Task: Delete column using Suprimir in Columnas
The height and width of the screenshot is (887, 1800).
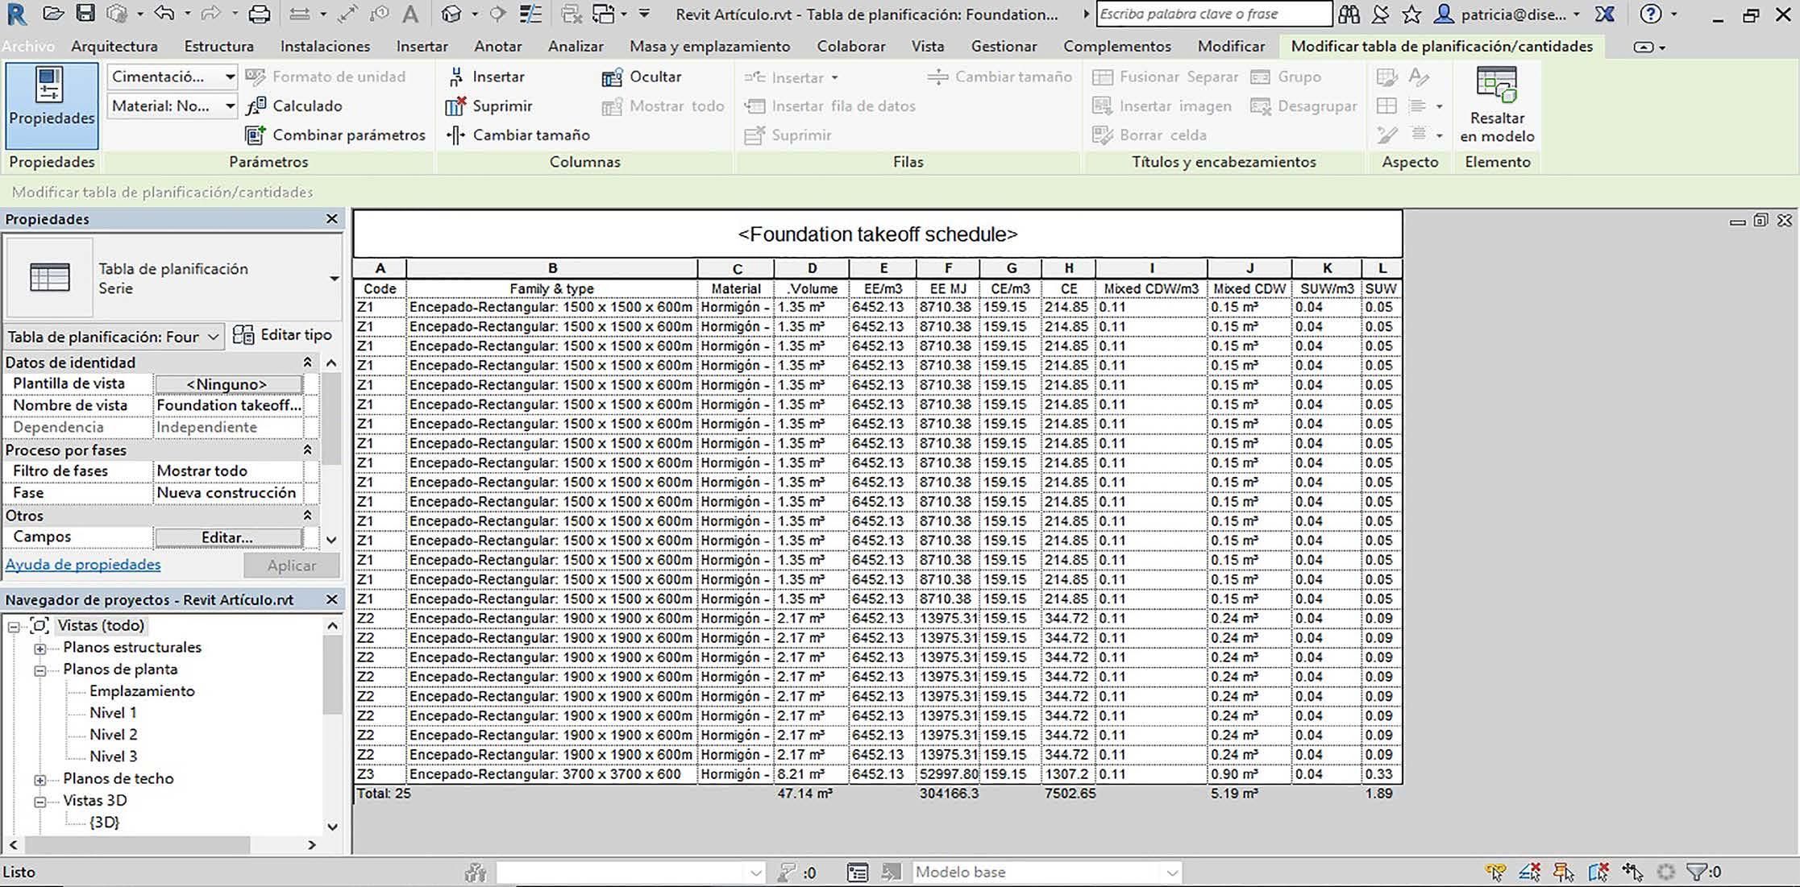Action: coord(488,106)
